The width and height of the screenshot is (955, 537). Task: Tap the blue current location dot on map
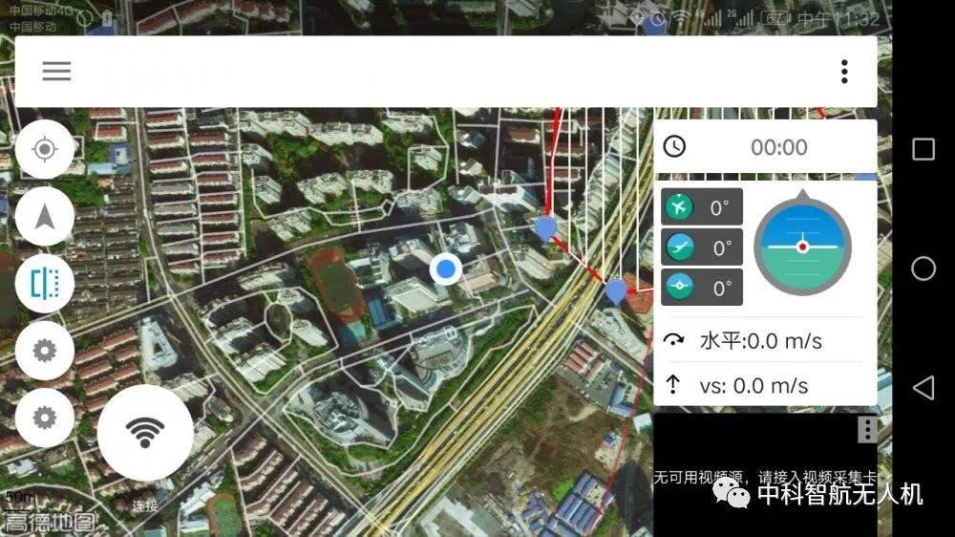coord(445,269)
